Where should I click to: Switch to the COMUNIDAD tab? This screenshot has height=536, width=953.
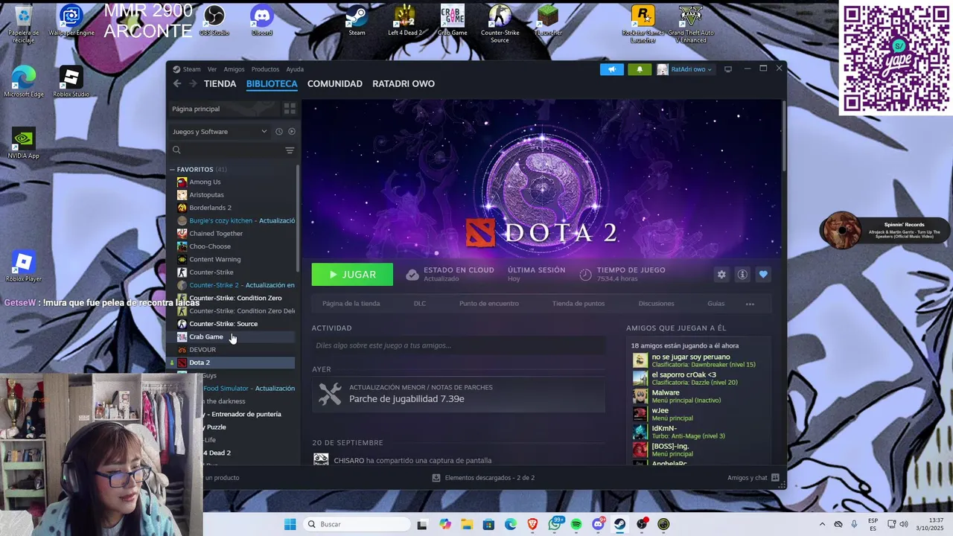click(x=335, y=83)
